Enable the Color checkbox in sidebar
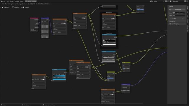189x106 pixels. point(172,19)
